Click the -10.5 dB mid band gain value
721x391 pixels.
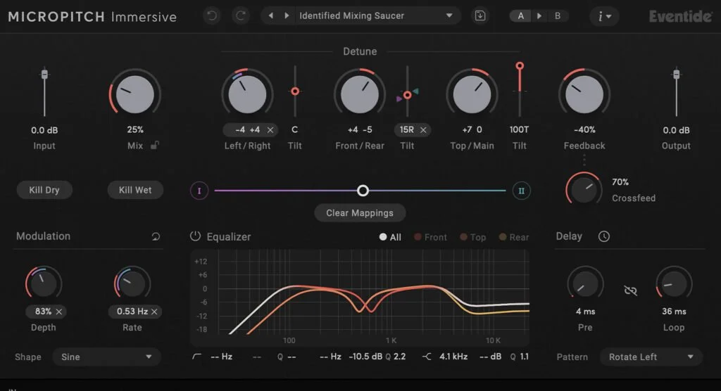pos(365,357)
